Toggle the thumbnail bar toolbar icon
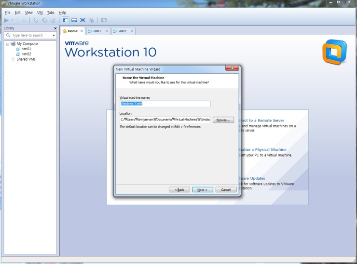This screenshot has width=357, height=264. tap(74, 20)
